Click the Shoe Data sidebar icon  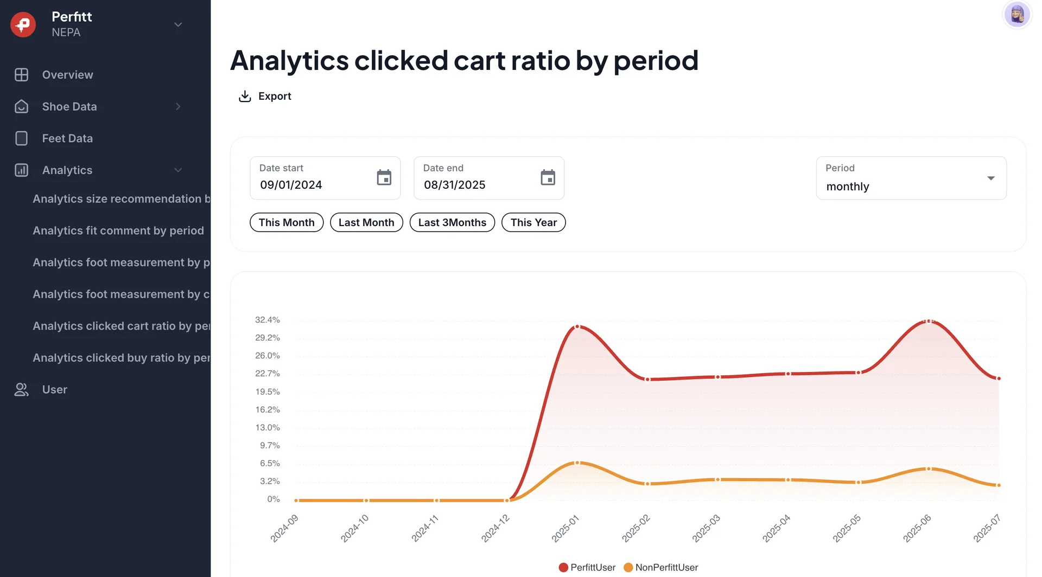pos(21,107)
